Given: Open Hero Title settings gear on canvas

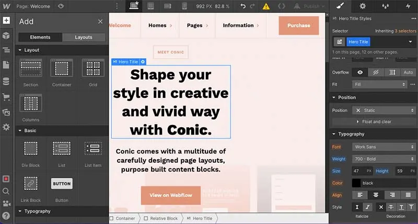Looking at the screenshot, I should point(143,62).
